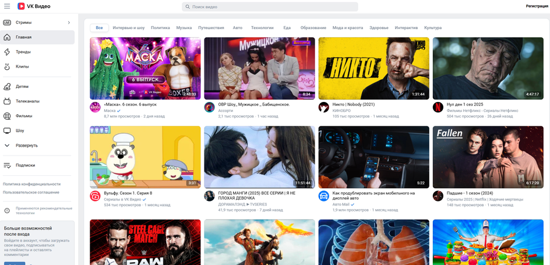
Task: Expand the sidebar with Развернуть
Action: click(37, 146)
